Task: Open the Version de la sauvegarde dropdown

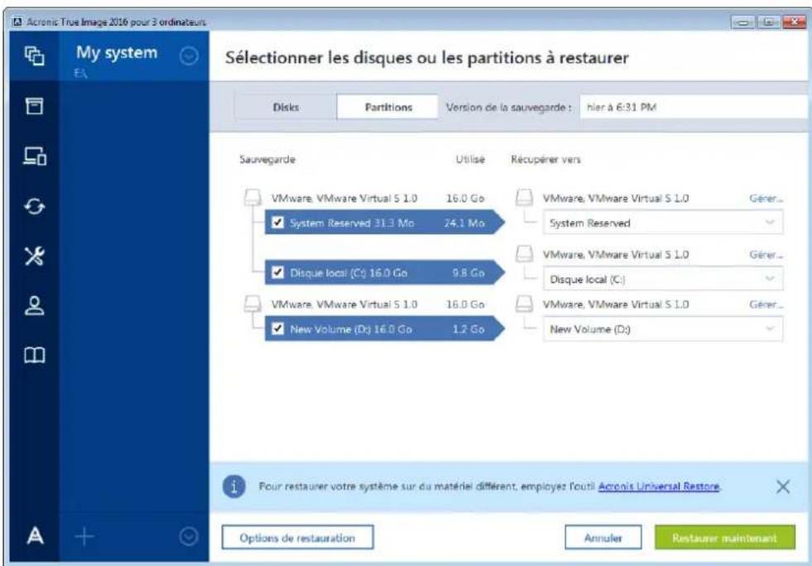Action: click(694, 108)
